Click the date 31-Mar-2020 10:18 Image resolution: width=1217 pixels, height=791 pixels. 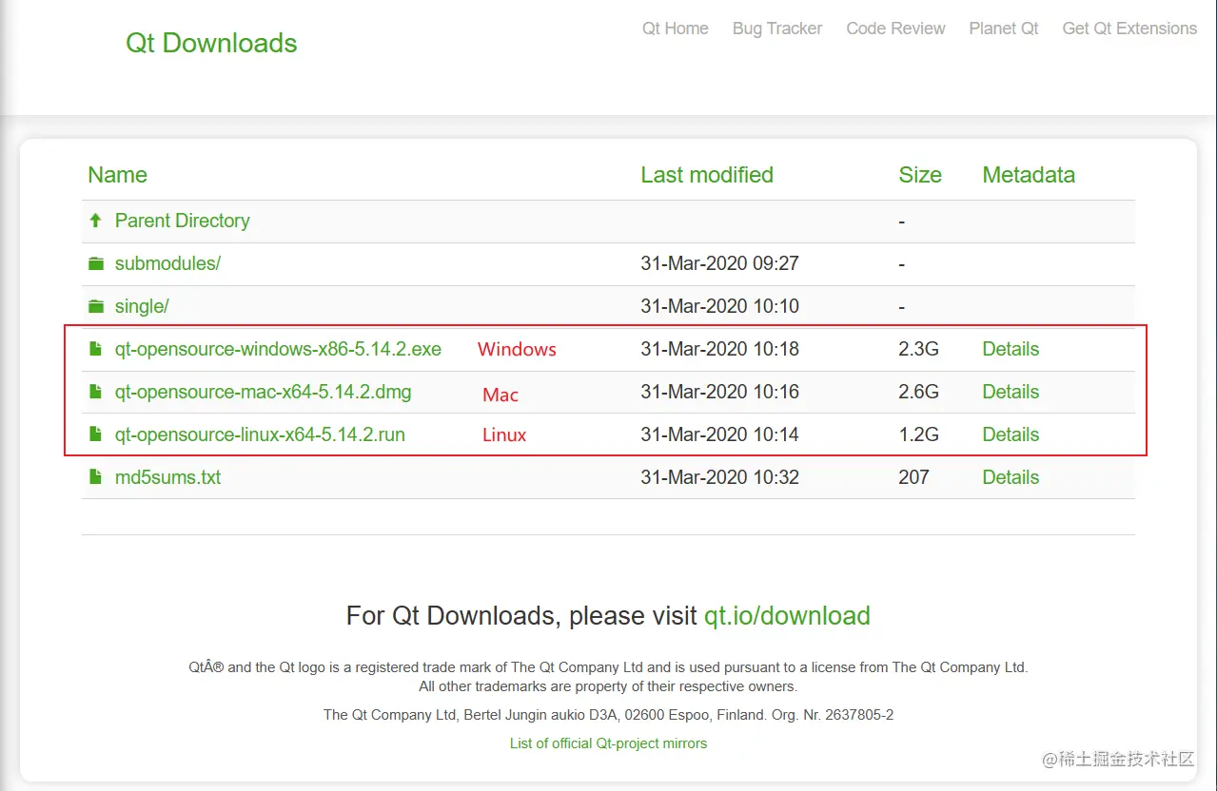pos(719,349)
